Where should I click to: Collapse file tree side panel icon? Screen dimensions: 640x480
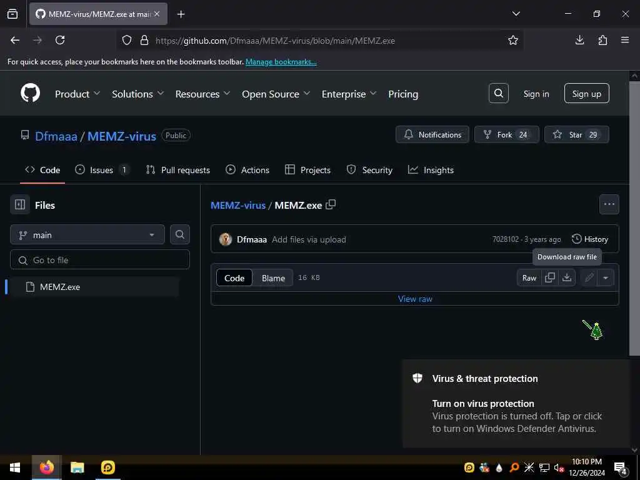point(20,204)
